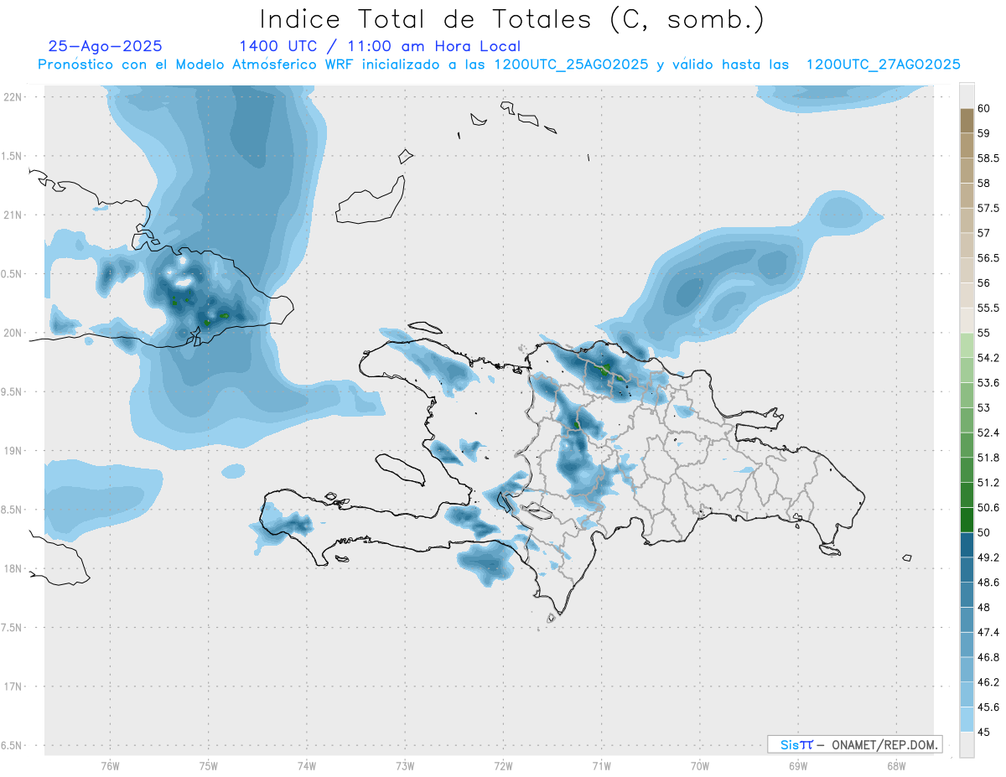
Task: Click the '69W' longitude label
Action: [798, 766]
